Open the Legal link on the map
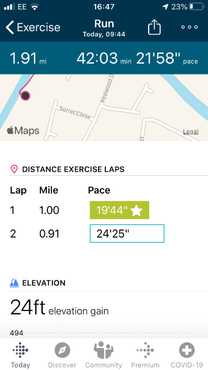The width and height of the screenshot is (208, 370). [x=191, y=132]
